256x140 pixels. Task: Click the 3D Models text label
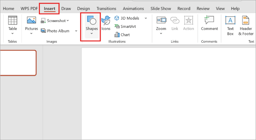point(130,18)
